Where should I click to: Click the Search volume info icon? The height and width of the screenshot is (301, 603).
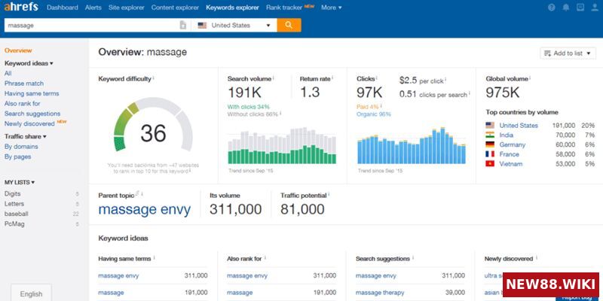274,78
